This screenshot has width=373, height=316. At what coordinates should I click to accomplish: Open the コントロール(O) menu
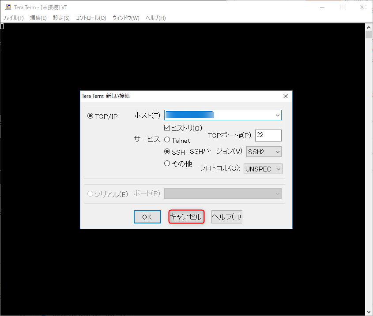point(91,18)
